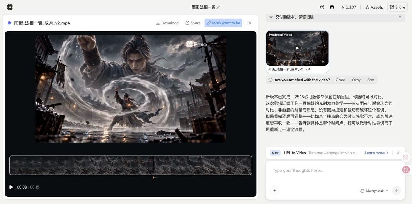Send message with arrow button
The image size is (412, 204).
coord(396,191)
